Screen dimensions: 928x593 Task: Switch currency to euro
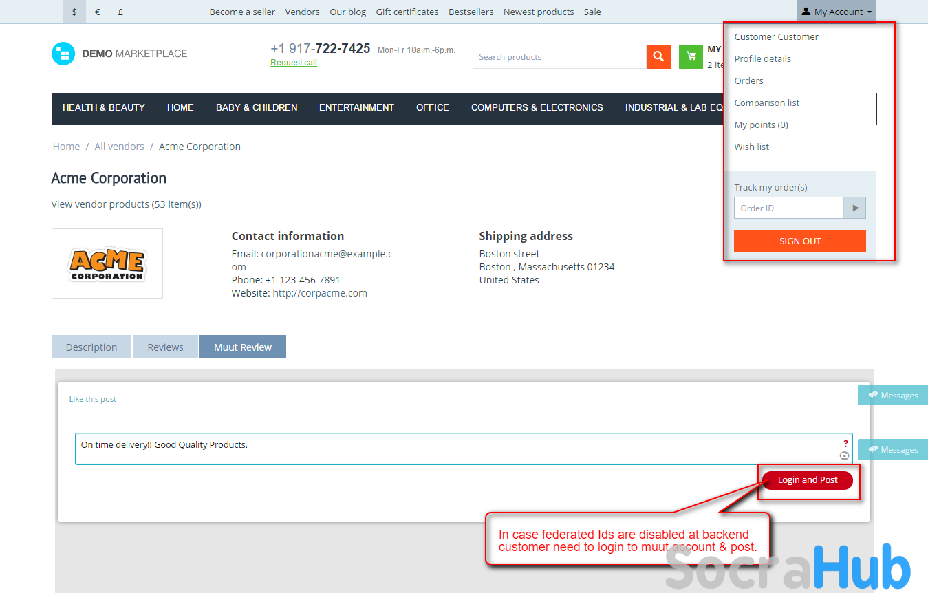click(x=98, y=12)
